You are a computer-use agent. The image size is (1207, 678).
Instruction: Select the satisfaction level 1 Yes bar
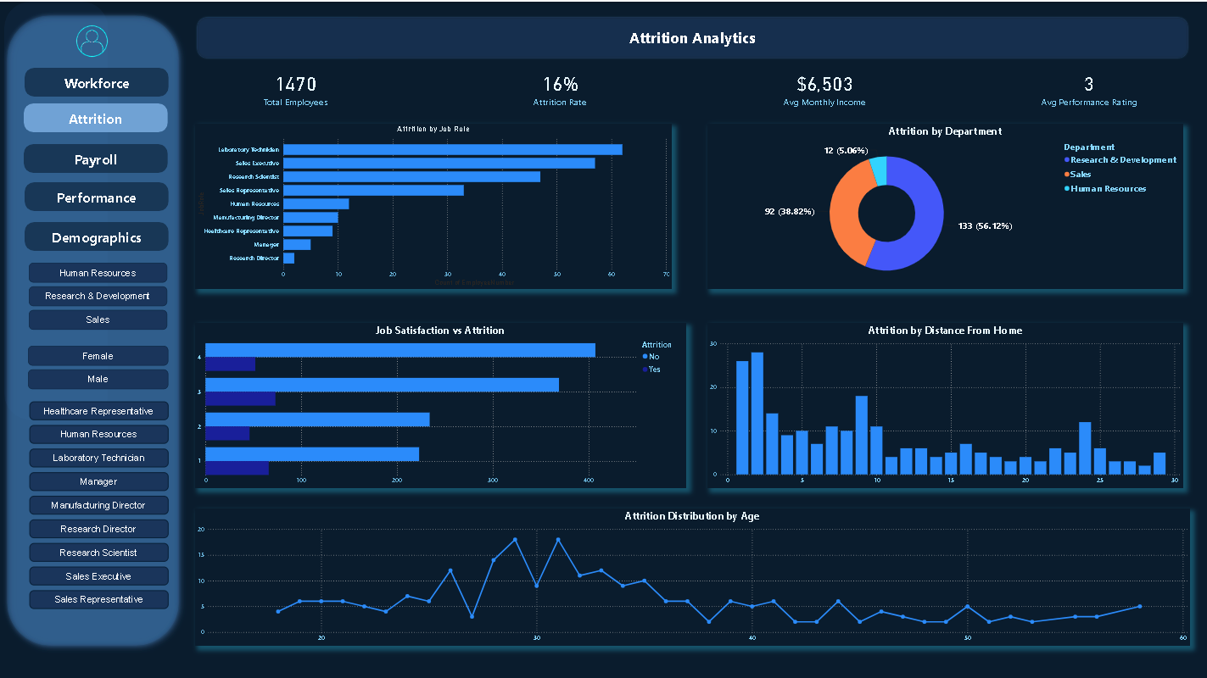[x=237, y=468]
